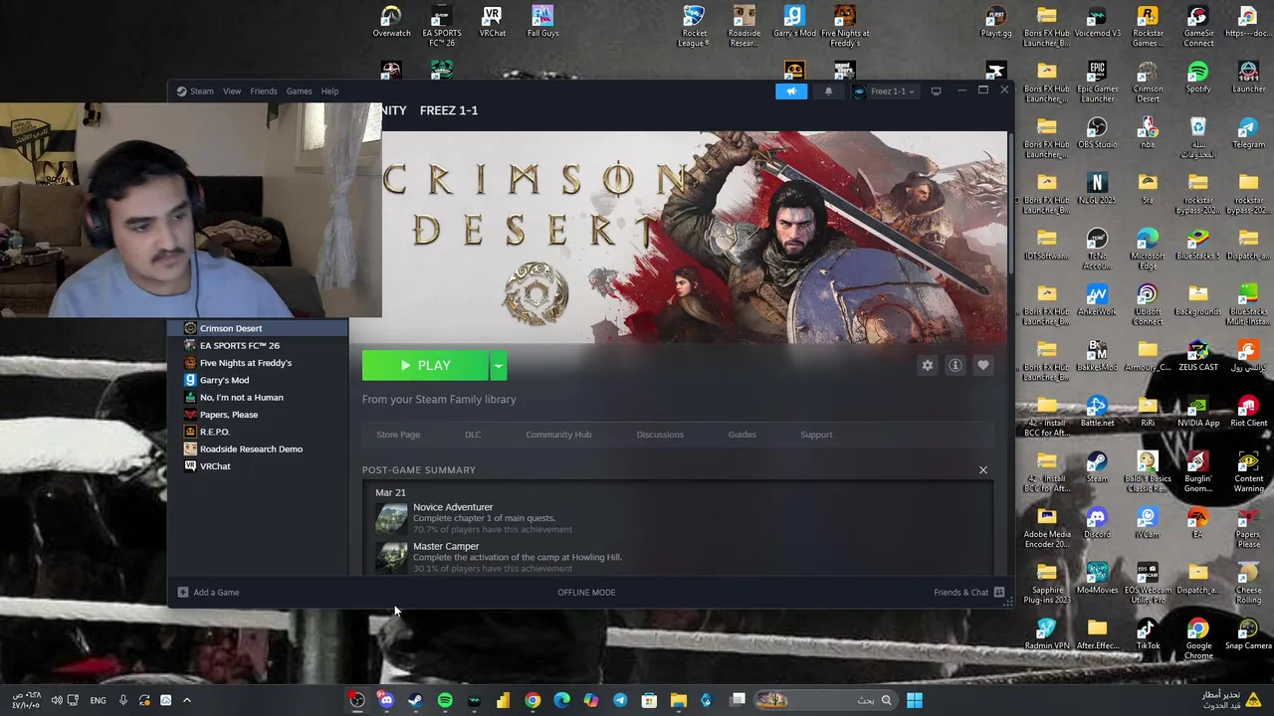Open the View menu in Steam
Viewport: 1274px width, 716px height.
click(x=232, y=91)
